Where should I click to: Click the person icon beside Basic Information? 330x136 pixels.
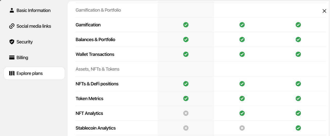coord(12,10)
